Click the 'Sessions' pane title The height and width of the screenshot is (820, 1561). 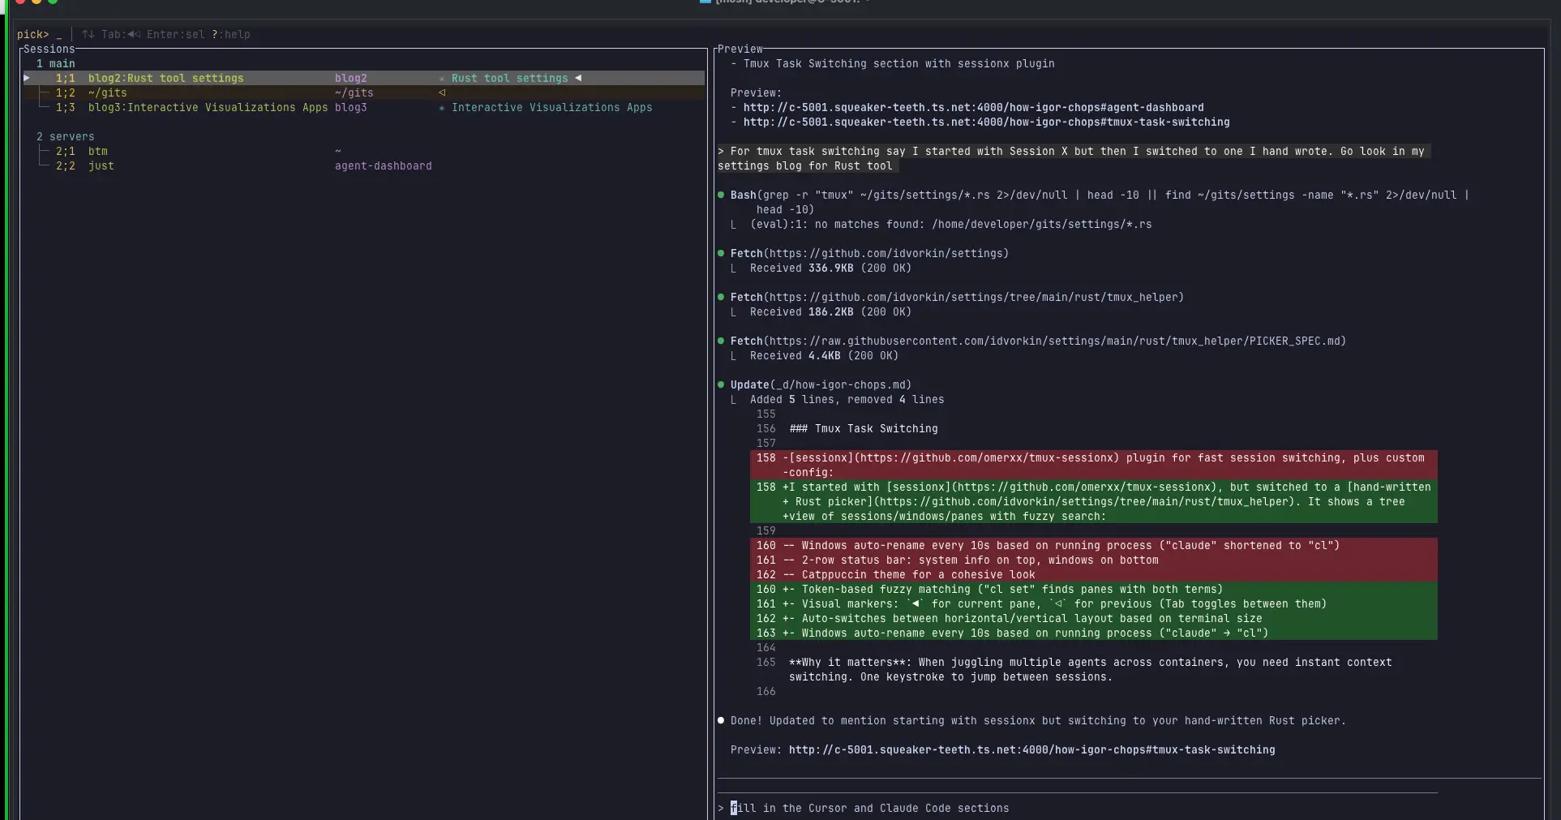(49, 49)
